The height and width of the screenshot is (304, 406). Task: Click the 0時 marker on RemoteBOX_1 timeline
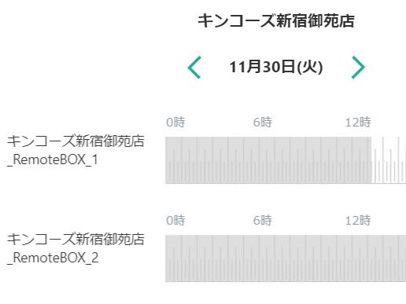[175, 123]
